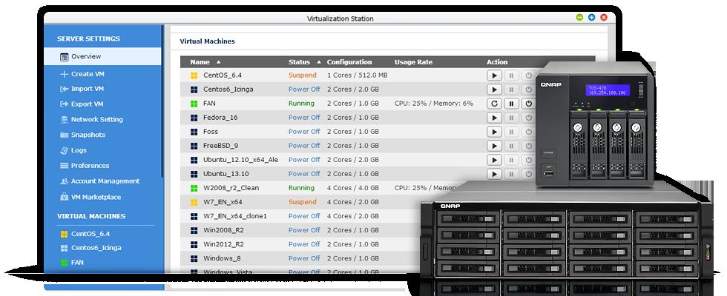Click Foss name in the table

coord(211,132)
